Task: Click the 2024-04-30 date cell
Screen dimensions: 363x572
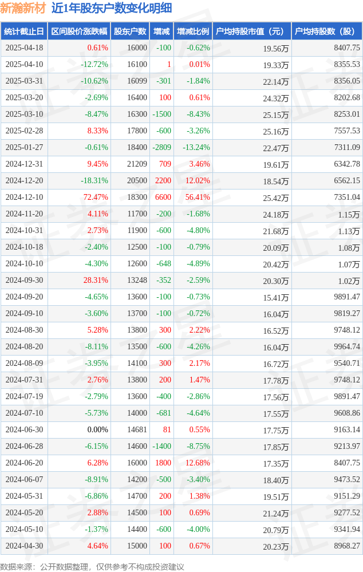Action: tap(24, 546)
